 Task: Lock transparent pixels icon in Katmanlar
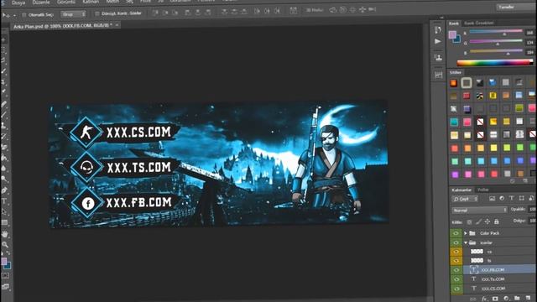469,221
